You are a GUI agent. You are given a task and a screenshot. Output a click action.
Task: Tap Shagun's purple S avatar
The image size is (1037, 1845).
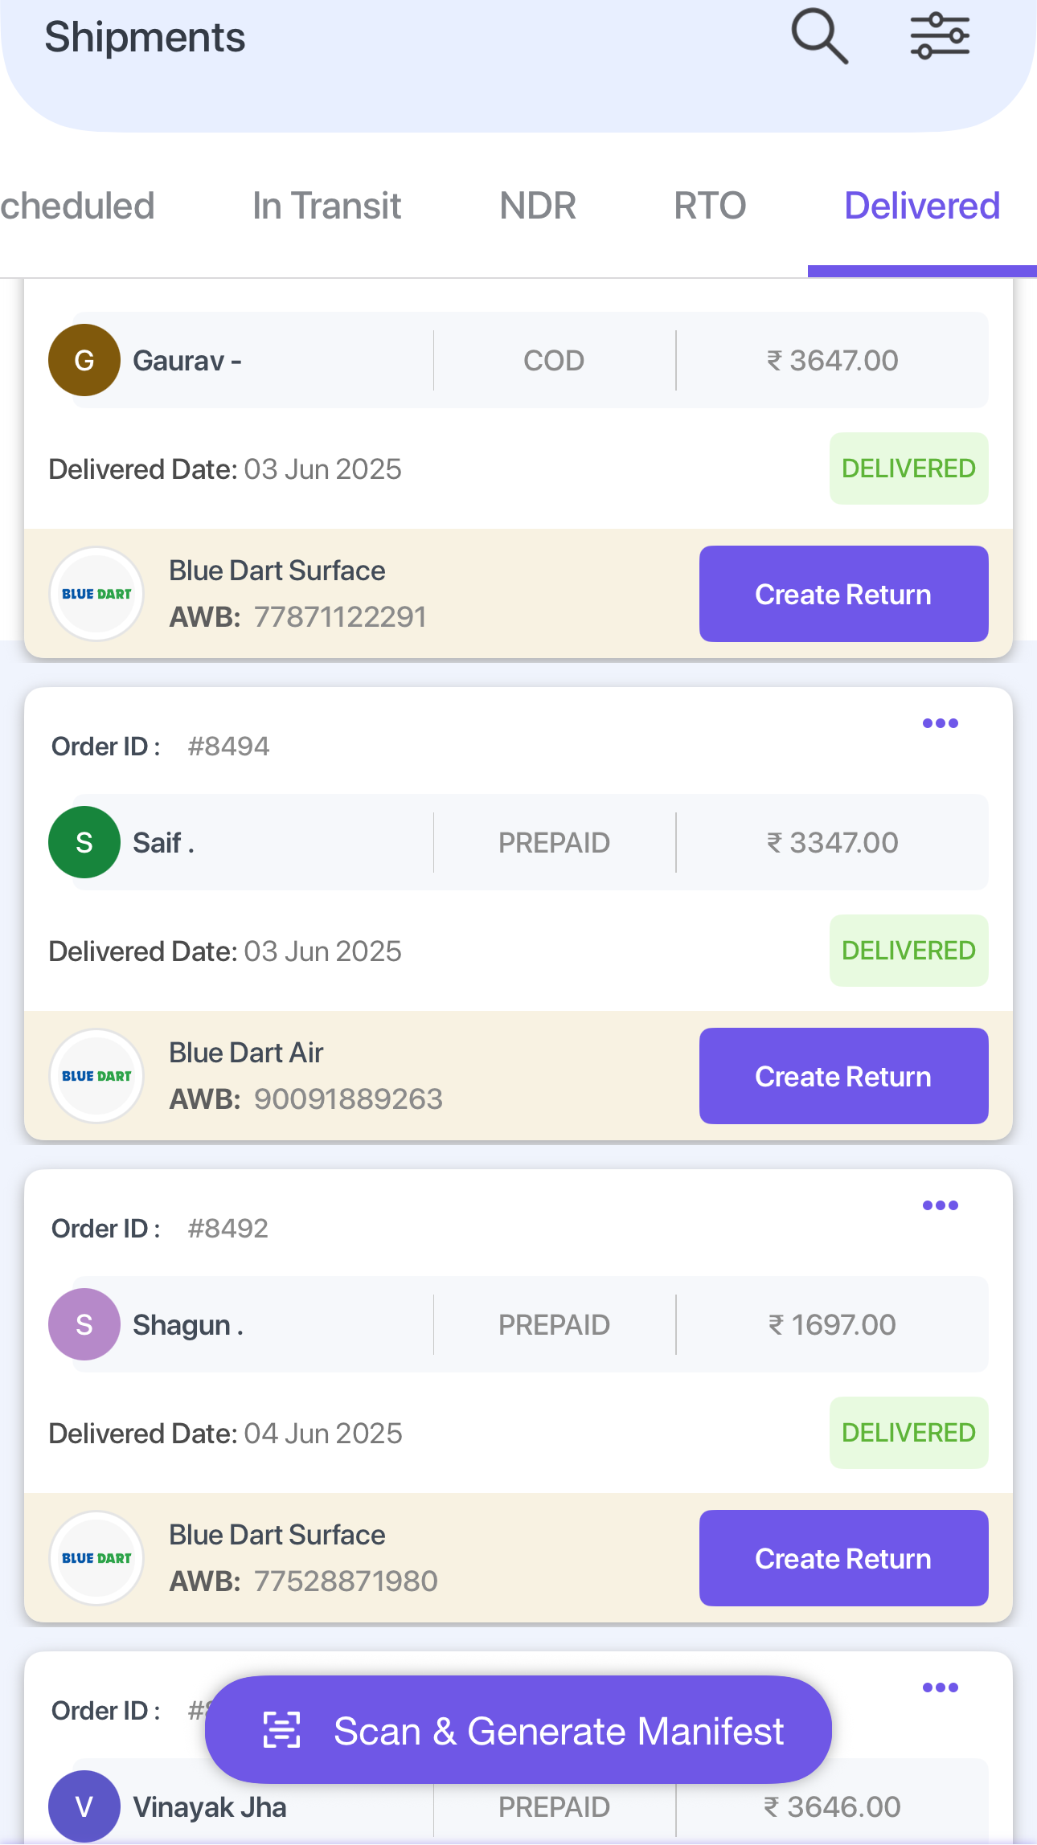coord(84,1324)
